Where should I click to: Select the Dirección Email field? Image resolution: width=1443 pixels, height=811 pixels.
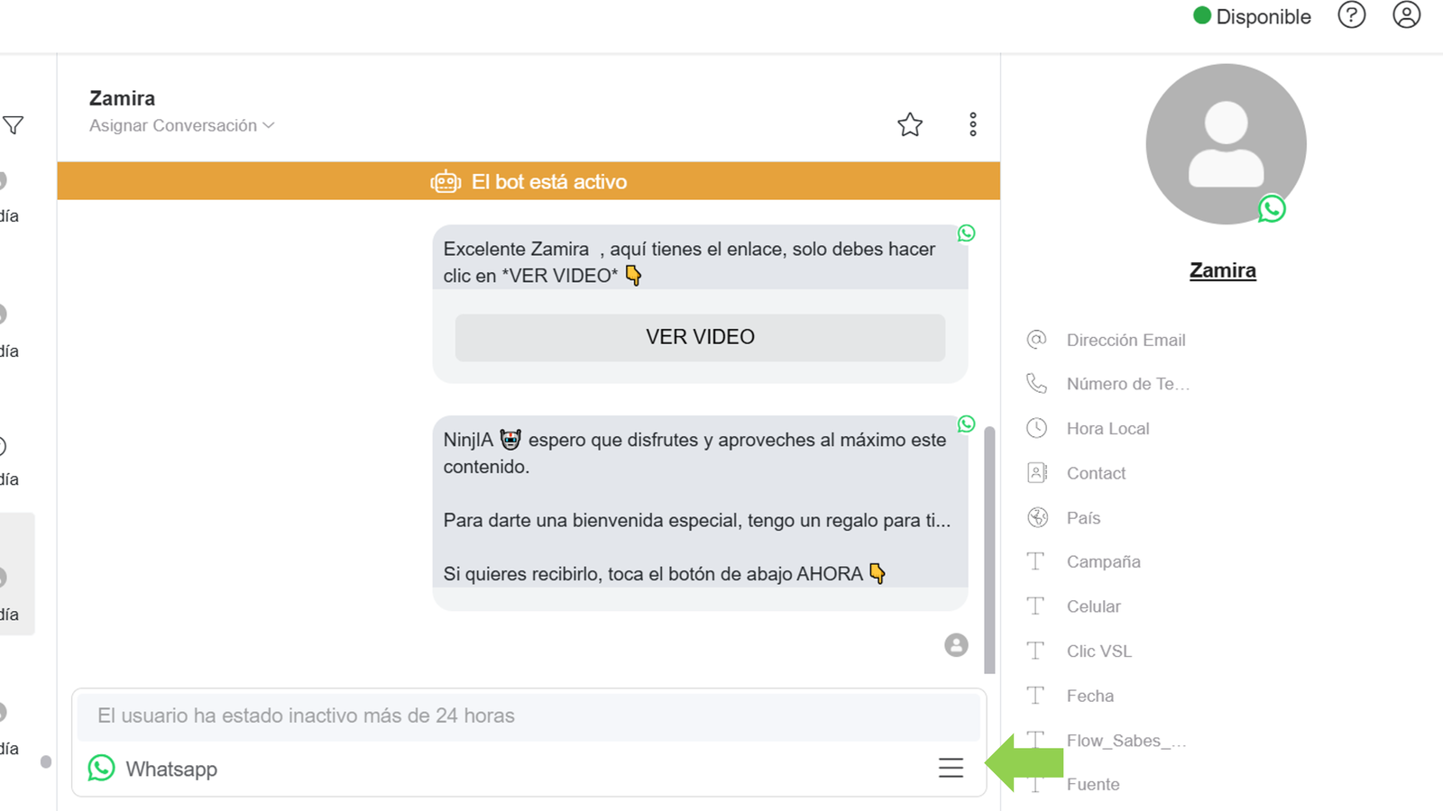click(x=1126, y=340)
